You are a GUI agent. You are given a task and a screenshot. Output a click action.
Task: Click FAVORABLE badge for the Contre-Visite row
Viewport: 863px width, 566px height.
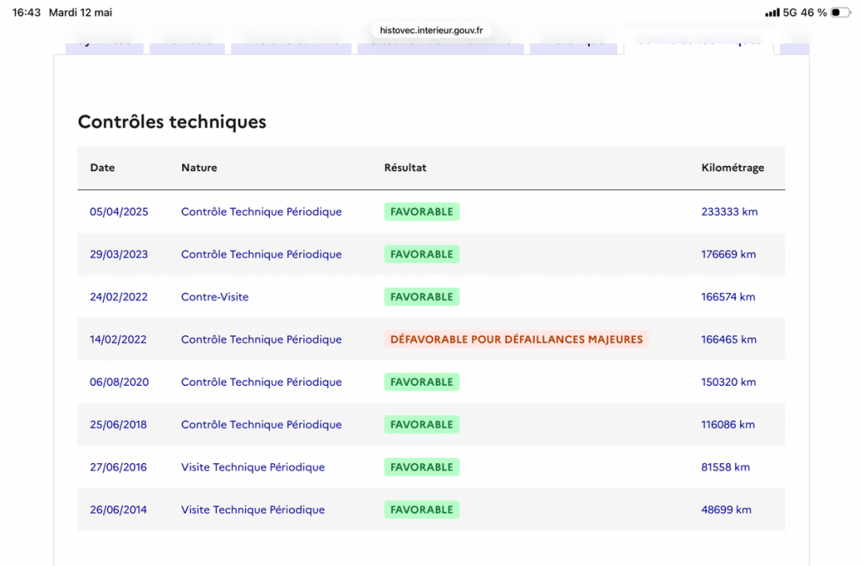click(x=421, y=297)
